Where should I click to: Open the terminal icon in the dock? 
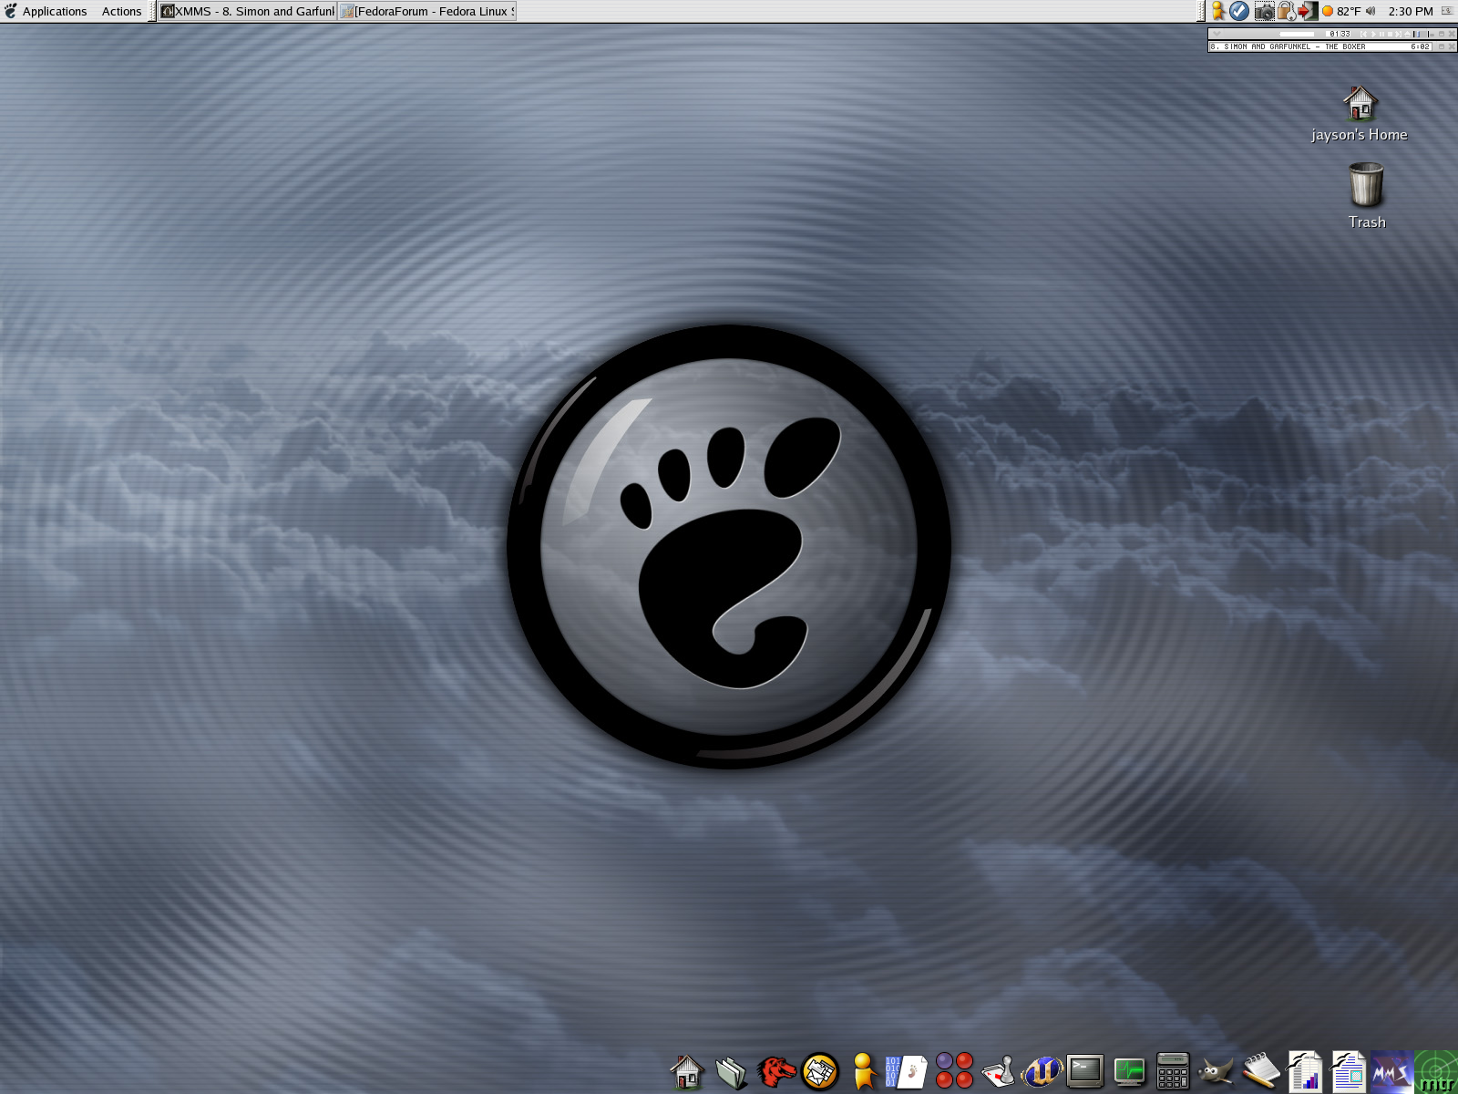pos(1085,1071)
